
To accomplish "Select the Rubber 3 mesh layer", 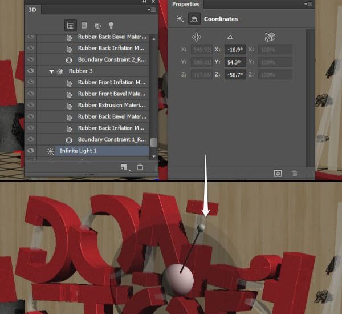I will pos(81,71).
